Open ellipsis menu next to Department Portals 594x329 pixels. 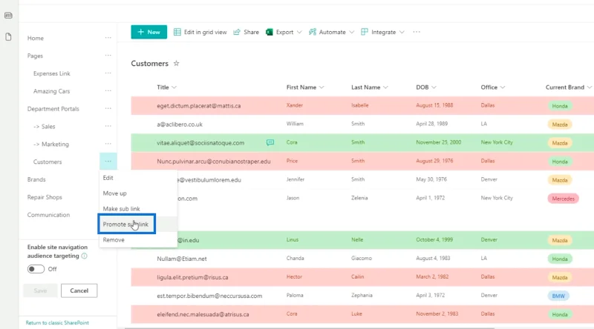click(x=108, y=108)
